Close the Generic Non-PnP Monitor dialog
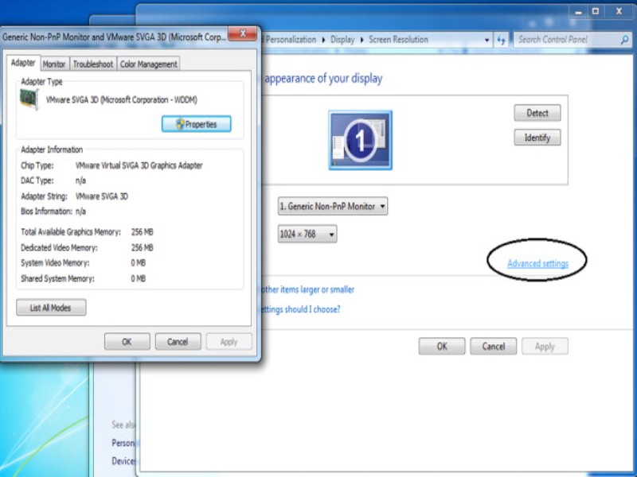This screenshot has height=477, width=637. click(x=243, y=33)
